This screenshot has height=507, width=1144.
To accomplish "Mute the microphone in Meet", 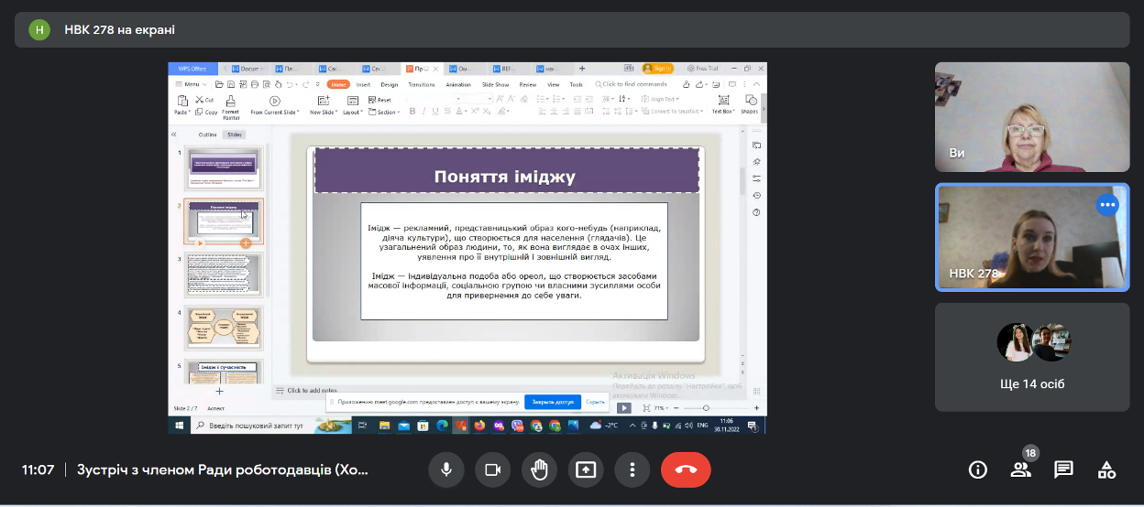I will [446, 469].
